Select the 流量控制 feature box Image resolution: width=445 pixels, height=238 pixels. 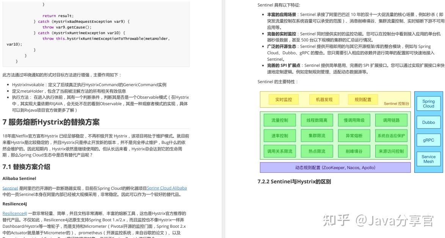click(279, 120)
